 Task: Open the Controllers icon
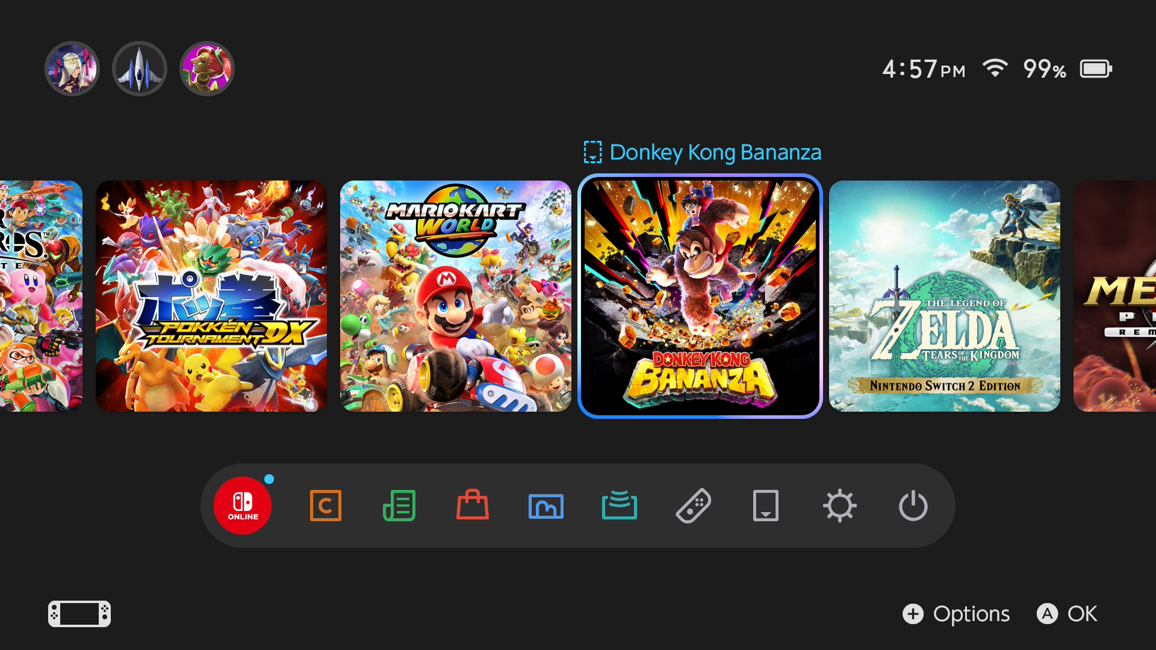tap(693, 506)
